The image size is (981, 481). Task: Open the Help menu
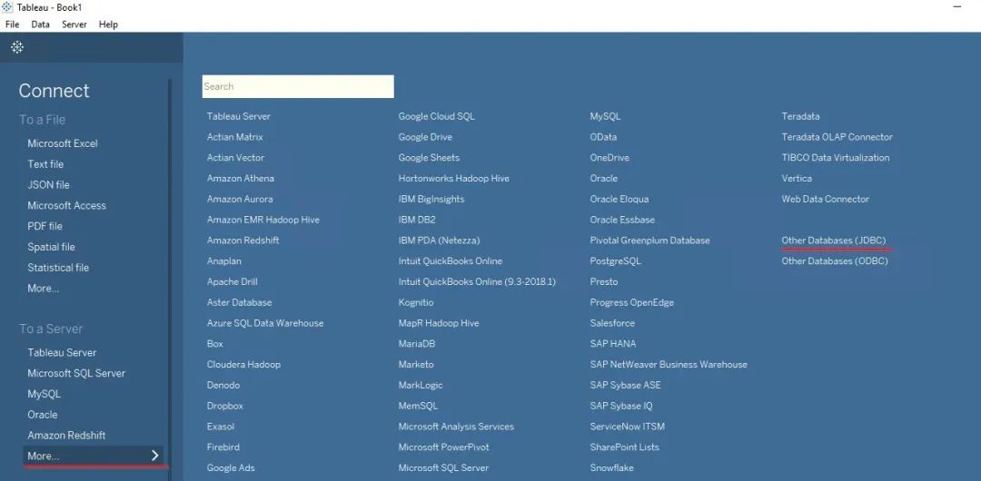(x=108, y=25)
